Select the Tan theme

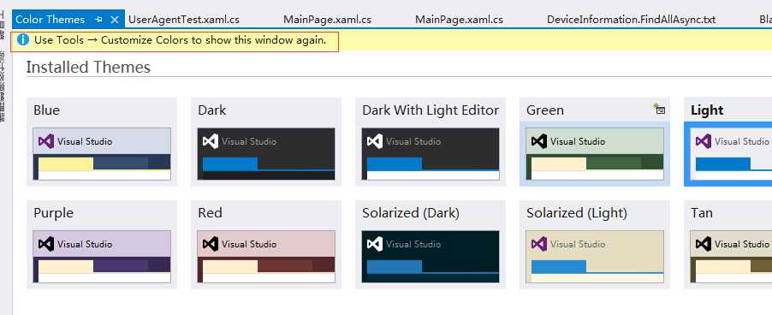[727, 245]
